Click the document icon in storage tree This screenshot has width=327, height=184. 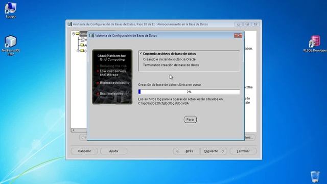tap(83, 40)
